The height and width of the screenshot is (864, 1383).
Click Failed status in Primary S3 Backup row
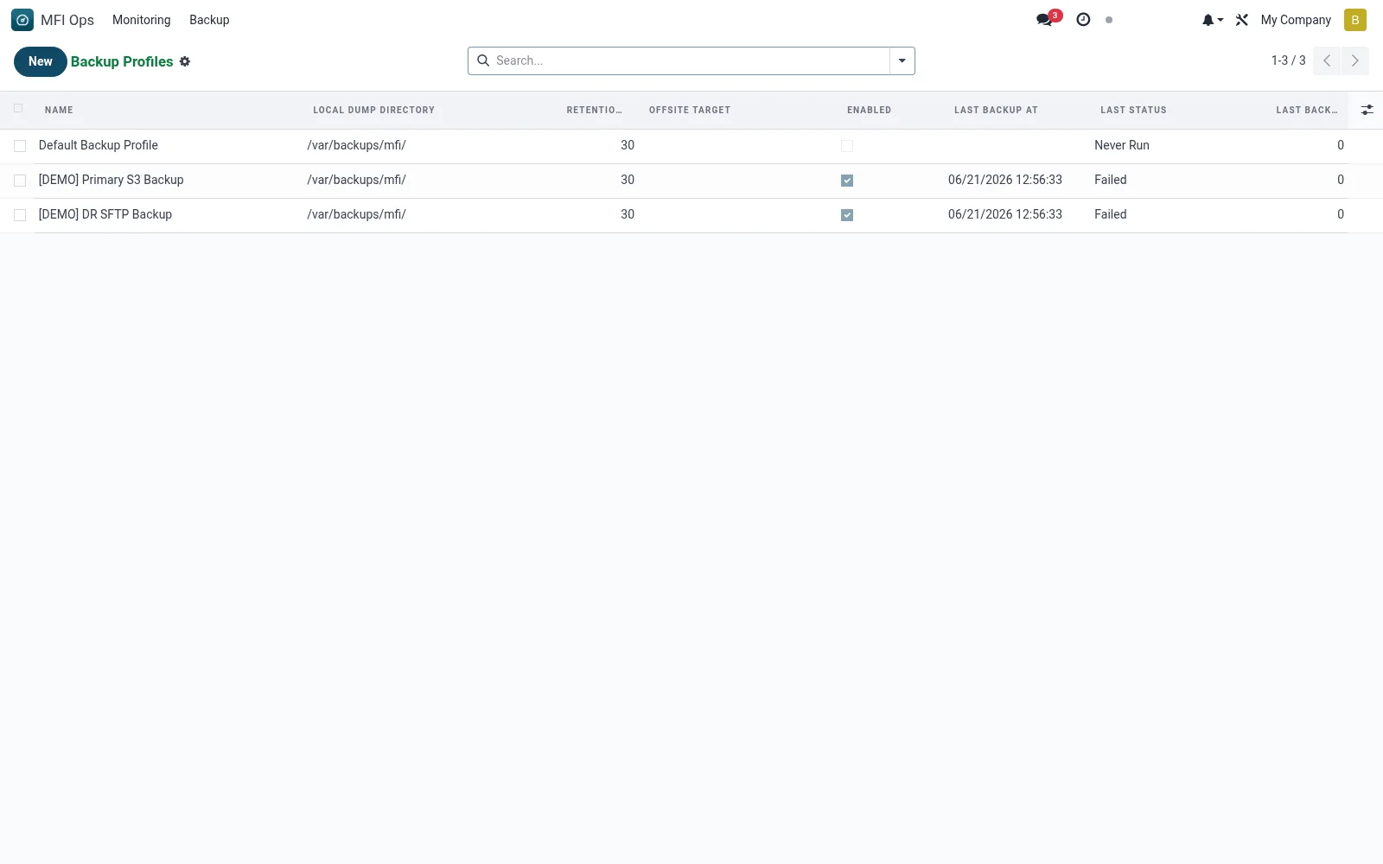tap(1111, 180)
